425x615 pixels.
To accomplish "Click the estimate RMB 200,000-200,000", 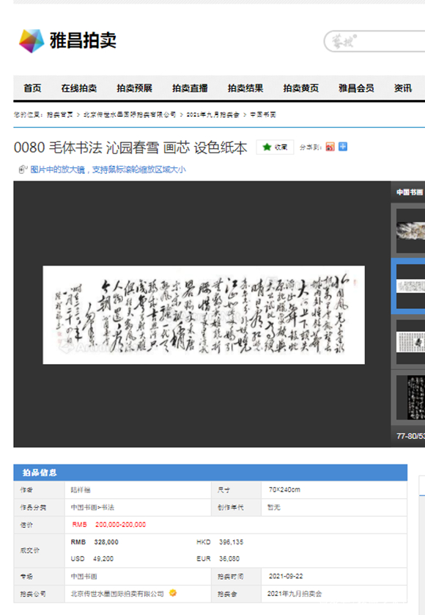I will [109, 525].
